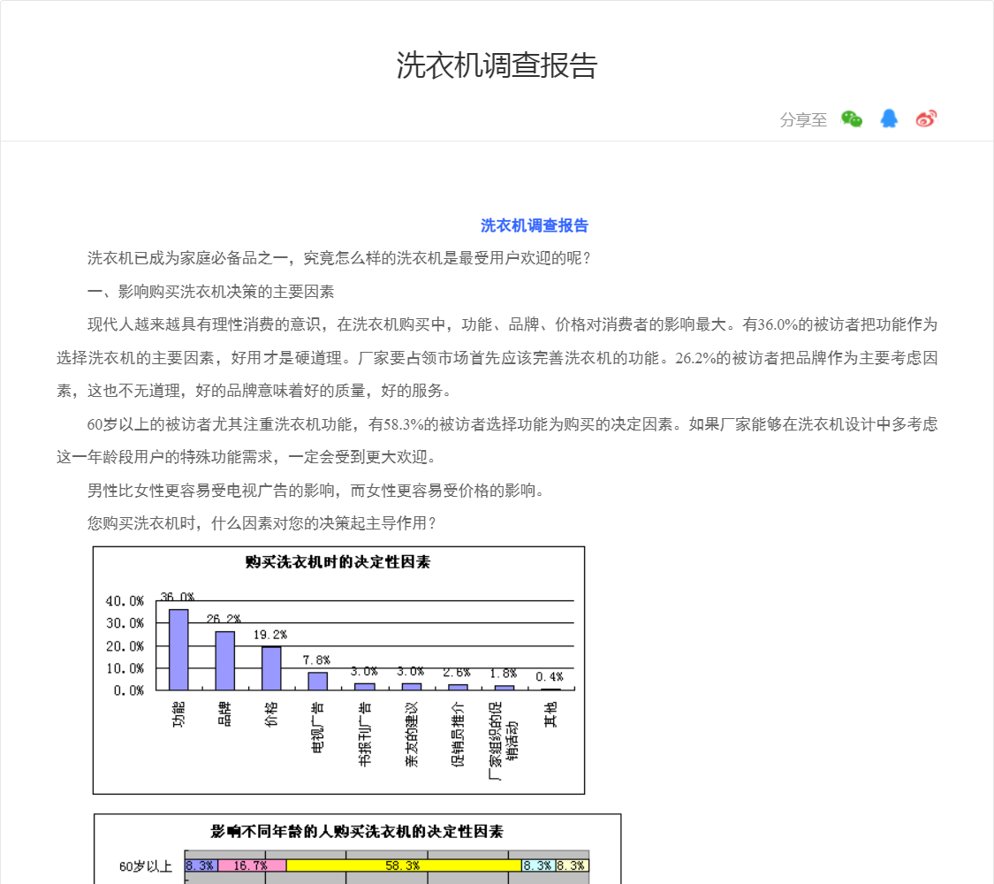Click the question 您购买洗衣机时，什么因素对您的决策起主导作用？

[x=262, y=523]
